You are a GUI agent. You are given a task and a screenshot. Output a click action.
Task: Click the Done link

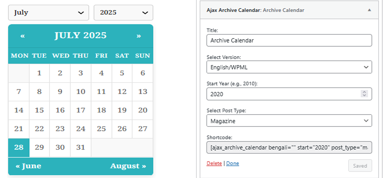232,163
